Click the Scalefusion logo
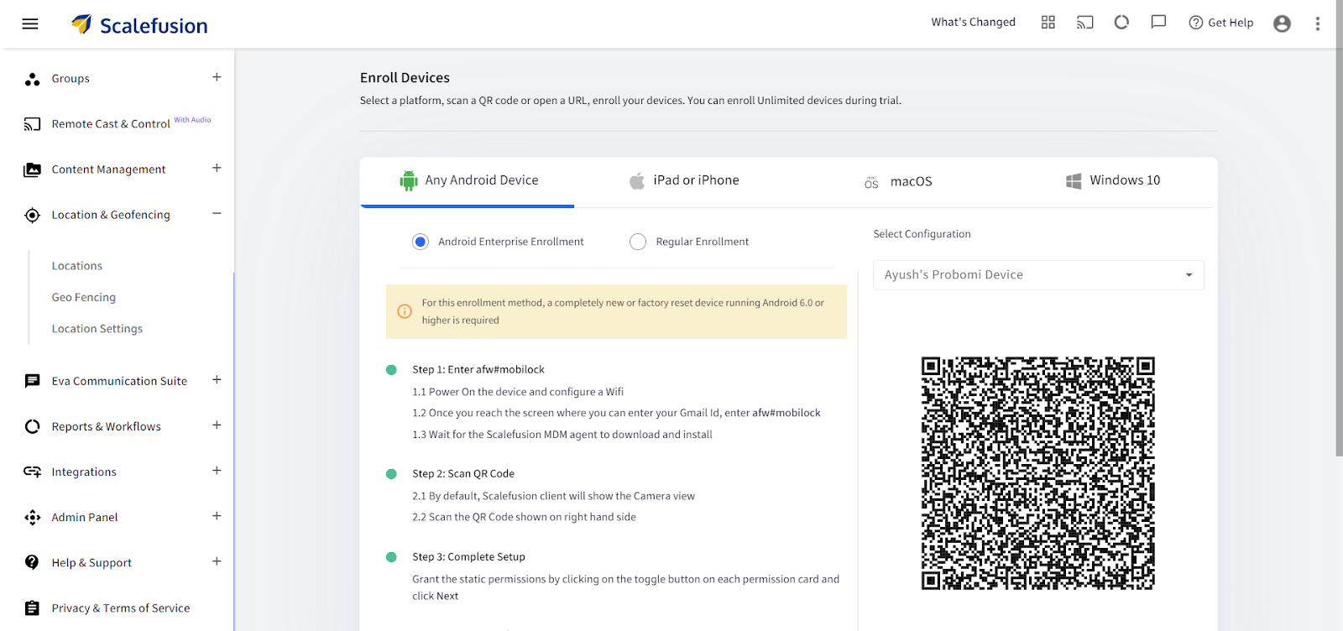 [139, 25]
